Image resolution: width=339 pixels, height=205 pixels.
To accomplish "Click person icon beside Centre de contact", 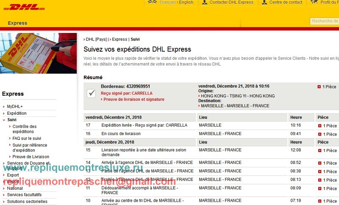I will (264, 2).
